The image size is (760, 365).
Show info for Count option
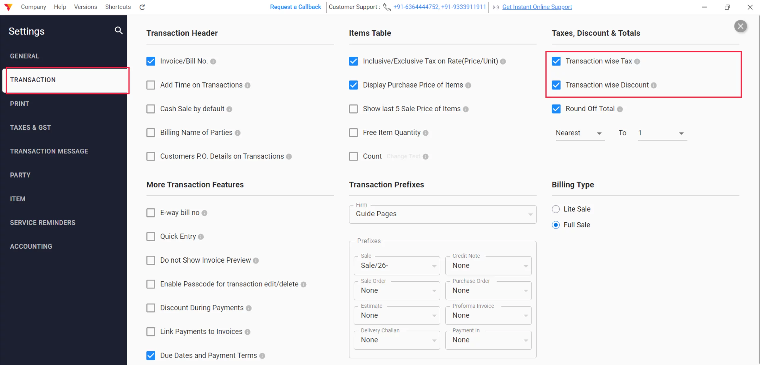click(426, 157)
